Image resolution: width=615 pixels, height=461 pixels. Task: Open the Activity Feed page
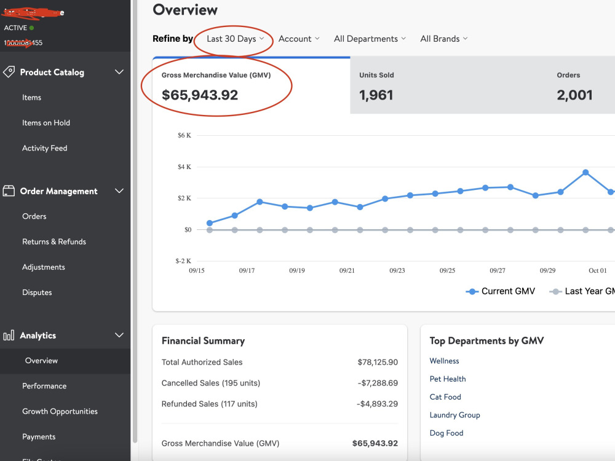[45, 148]
